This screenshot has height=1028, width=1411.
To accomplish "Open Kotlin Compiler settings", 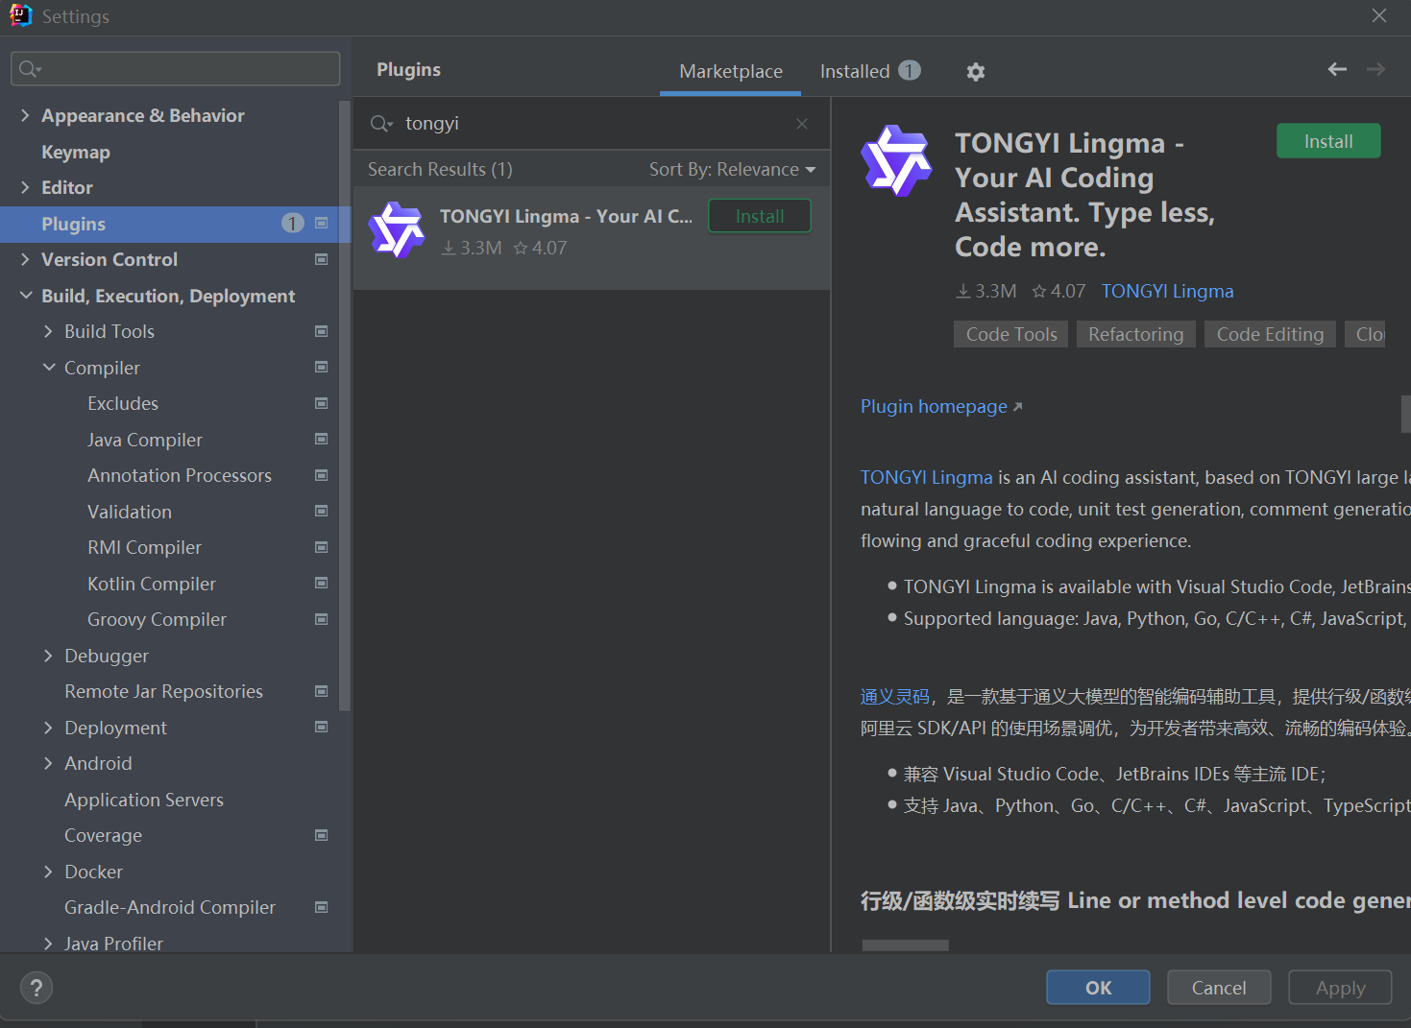I will pyautogui.click(x=152, y=584).
